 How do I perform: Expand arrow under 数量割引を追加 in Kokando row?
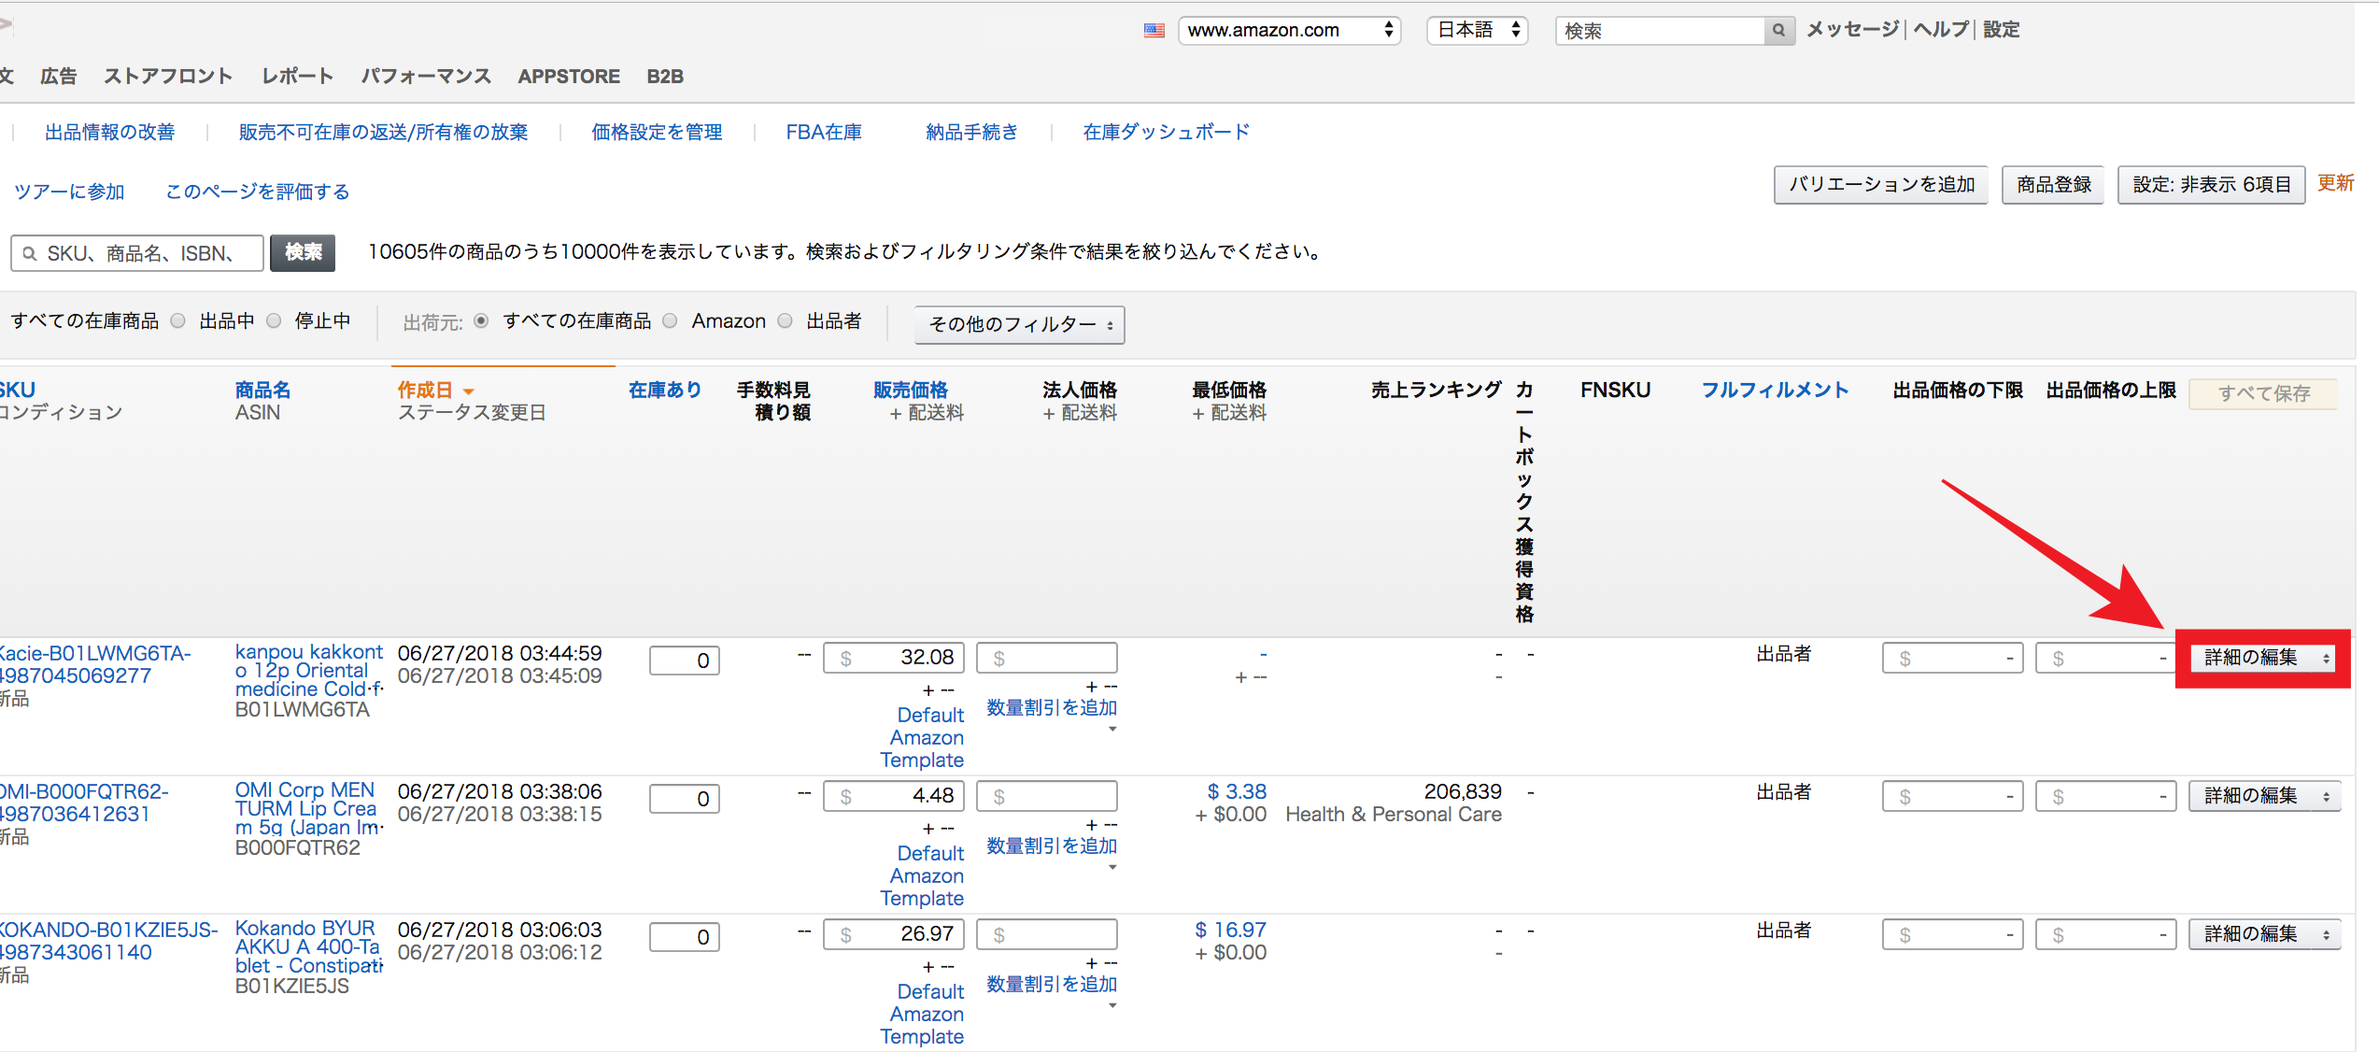pyautogui.click(x=1112, y=1006)
